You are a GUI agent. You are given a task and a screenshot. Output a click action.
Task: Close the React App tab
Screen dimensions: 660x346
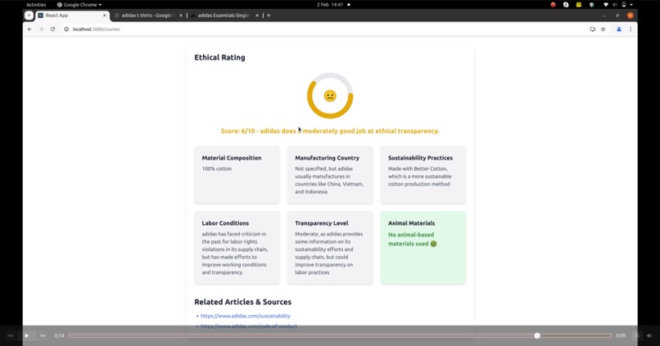tap(105, 16)
